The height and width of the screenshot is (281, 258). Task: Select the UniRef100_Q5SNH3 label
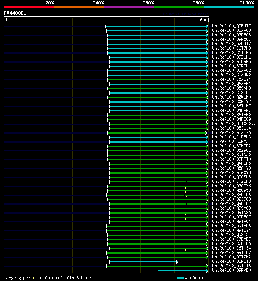[x=231, y=88]
